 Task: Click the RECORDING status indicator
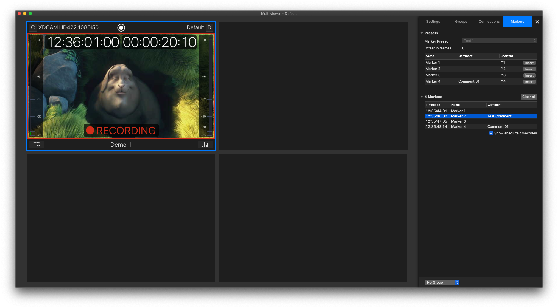[121, 131]
